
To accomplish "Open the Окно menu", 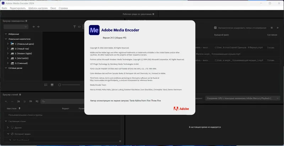I will (x=53, y=8).
